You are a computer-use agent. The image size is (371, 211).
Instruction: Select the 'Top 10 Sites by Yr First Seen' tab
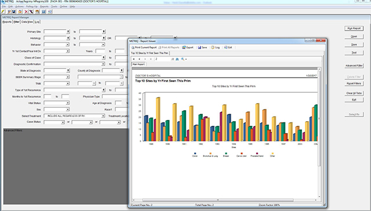pyautogui.click(x=150, y=53)
